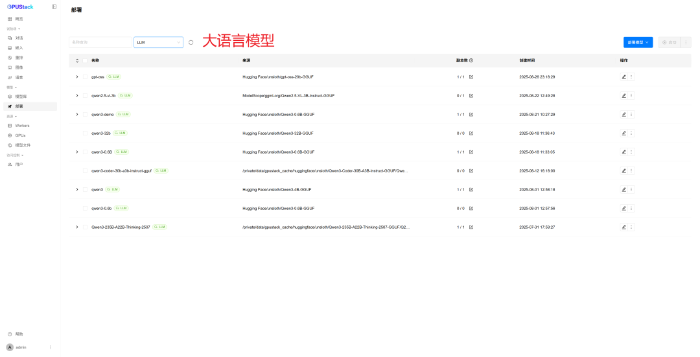700x357 pixels.
Task: Edit replica count for qwen3-coder-30b-a3b-instruct-gguf
Action: 471,170
